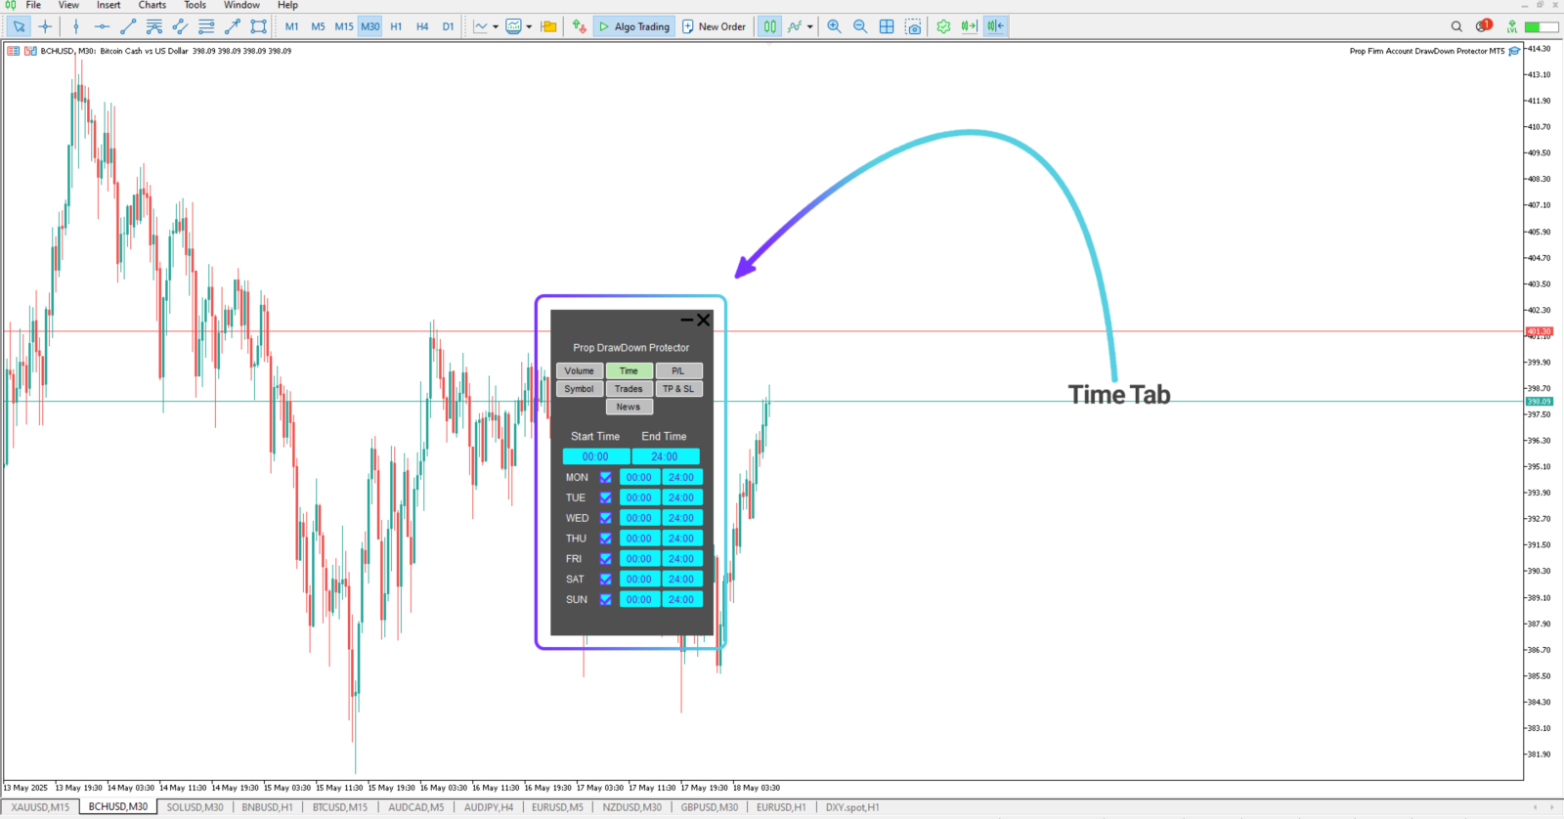The width and height of the screenshot is (1564, 819).
Task: Open the templates dropdown arrow
Action: pyautogui.click(x=529, y=26)
